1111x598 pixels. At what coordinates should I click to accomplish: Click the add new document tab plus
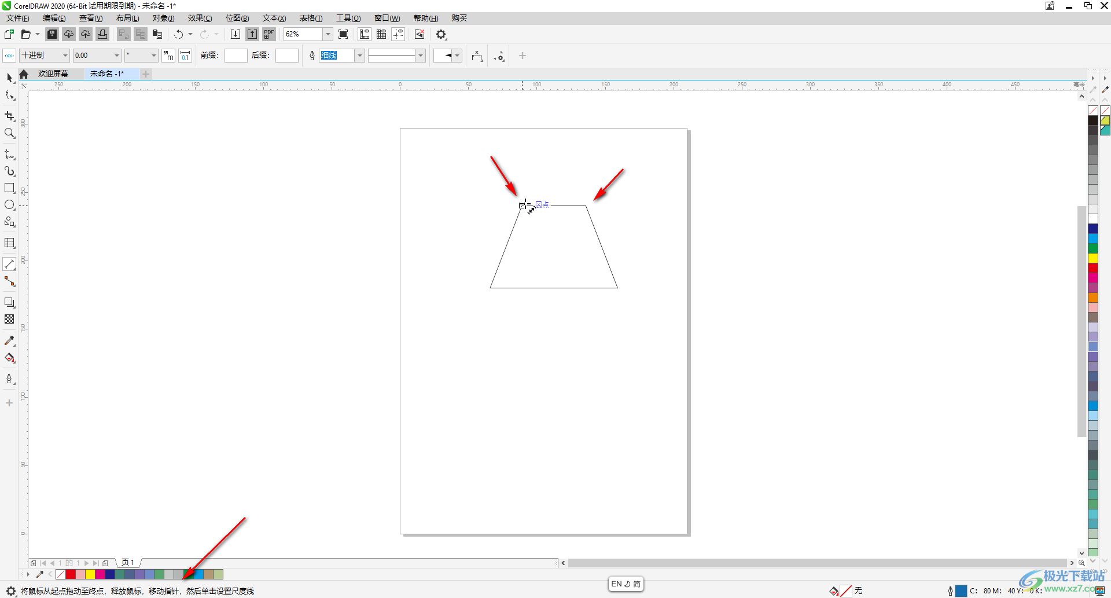tap(146, 74)
